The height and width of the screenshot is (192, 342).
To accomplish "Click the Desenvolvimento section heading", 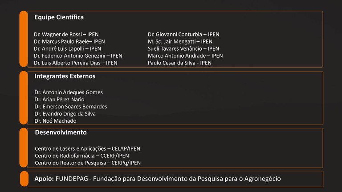I will tap(61, 132).
